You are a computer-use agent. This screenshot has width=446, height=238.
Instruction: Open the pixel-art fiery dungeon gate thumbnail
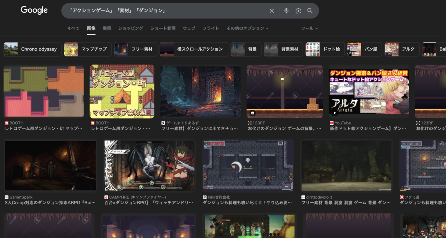tap(200, 92)
